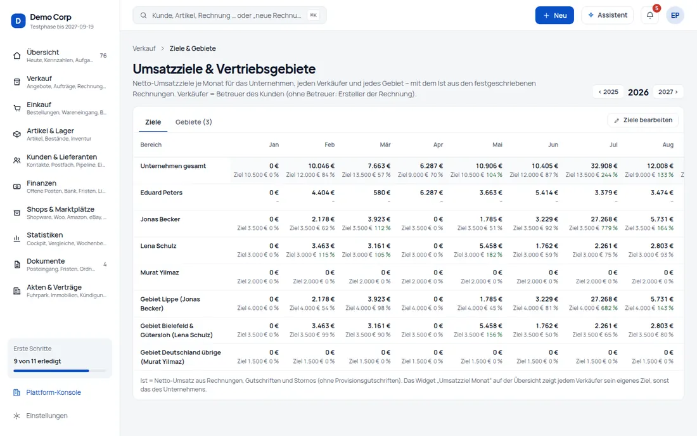Open Statistiken menu label in sidebar
This screenshot has height=436, width=697.
[x=44, y=235]
